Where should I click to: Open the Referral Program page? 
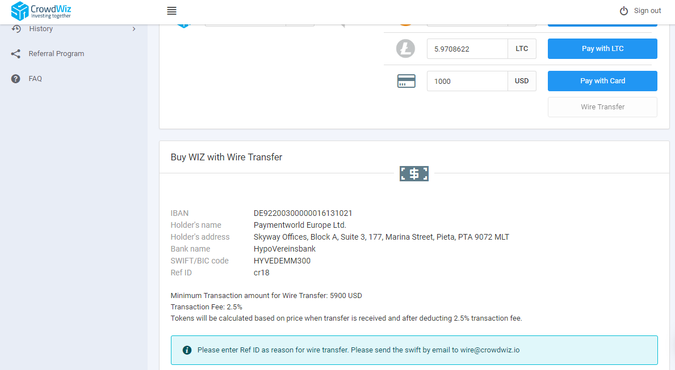[56, 54]
